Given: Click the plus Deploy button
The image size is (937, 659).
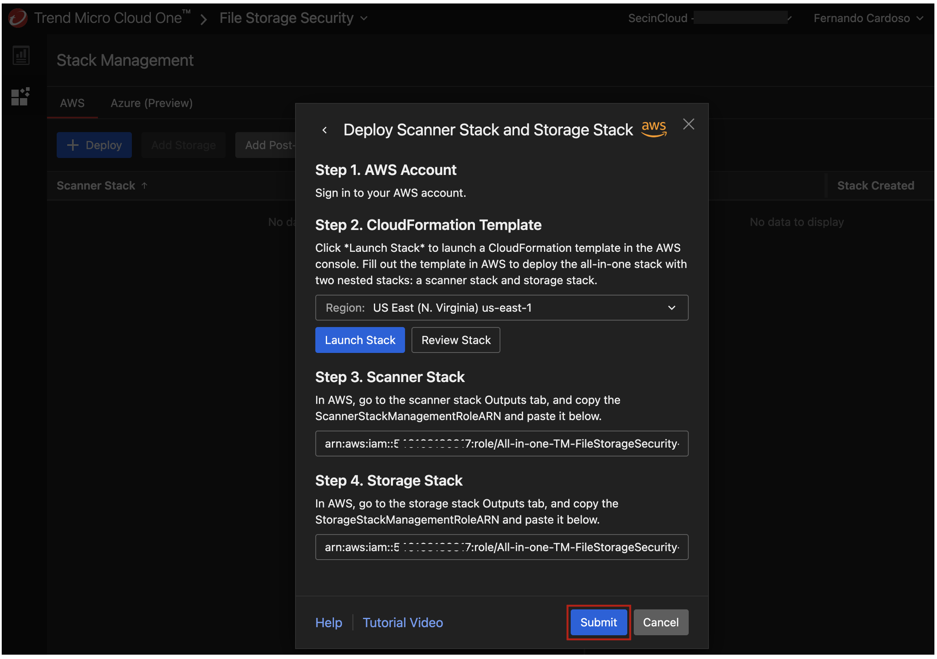Looking at the screenshot, I should coord(94,145).
